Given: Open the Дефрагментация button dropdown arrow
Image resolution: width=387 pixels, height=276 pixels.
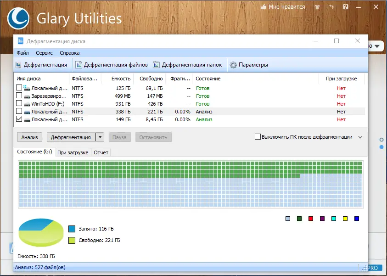Looking at the screenshot, I should pos(100,137).
